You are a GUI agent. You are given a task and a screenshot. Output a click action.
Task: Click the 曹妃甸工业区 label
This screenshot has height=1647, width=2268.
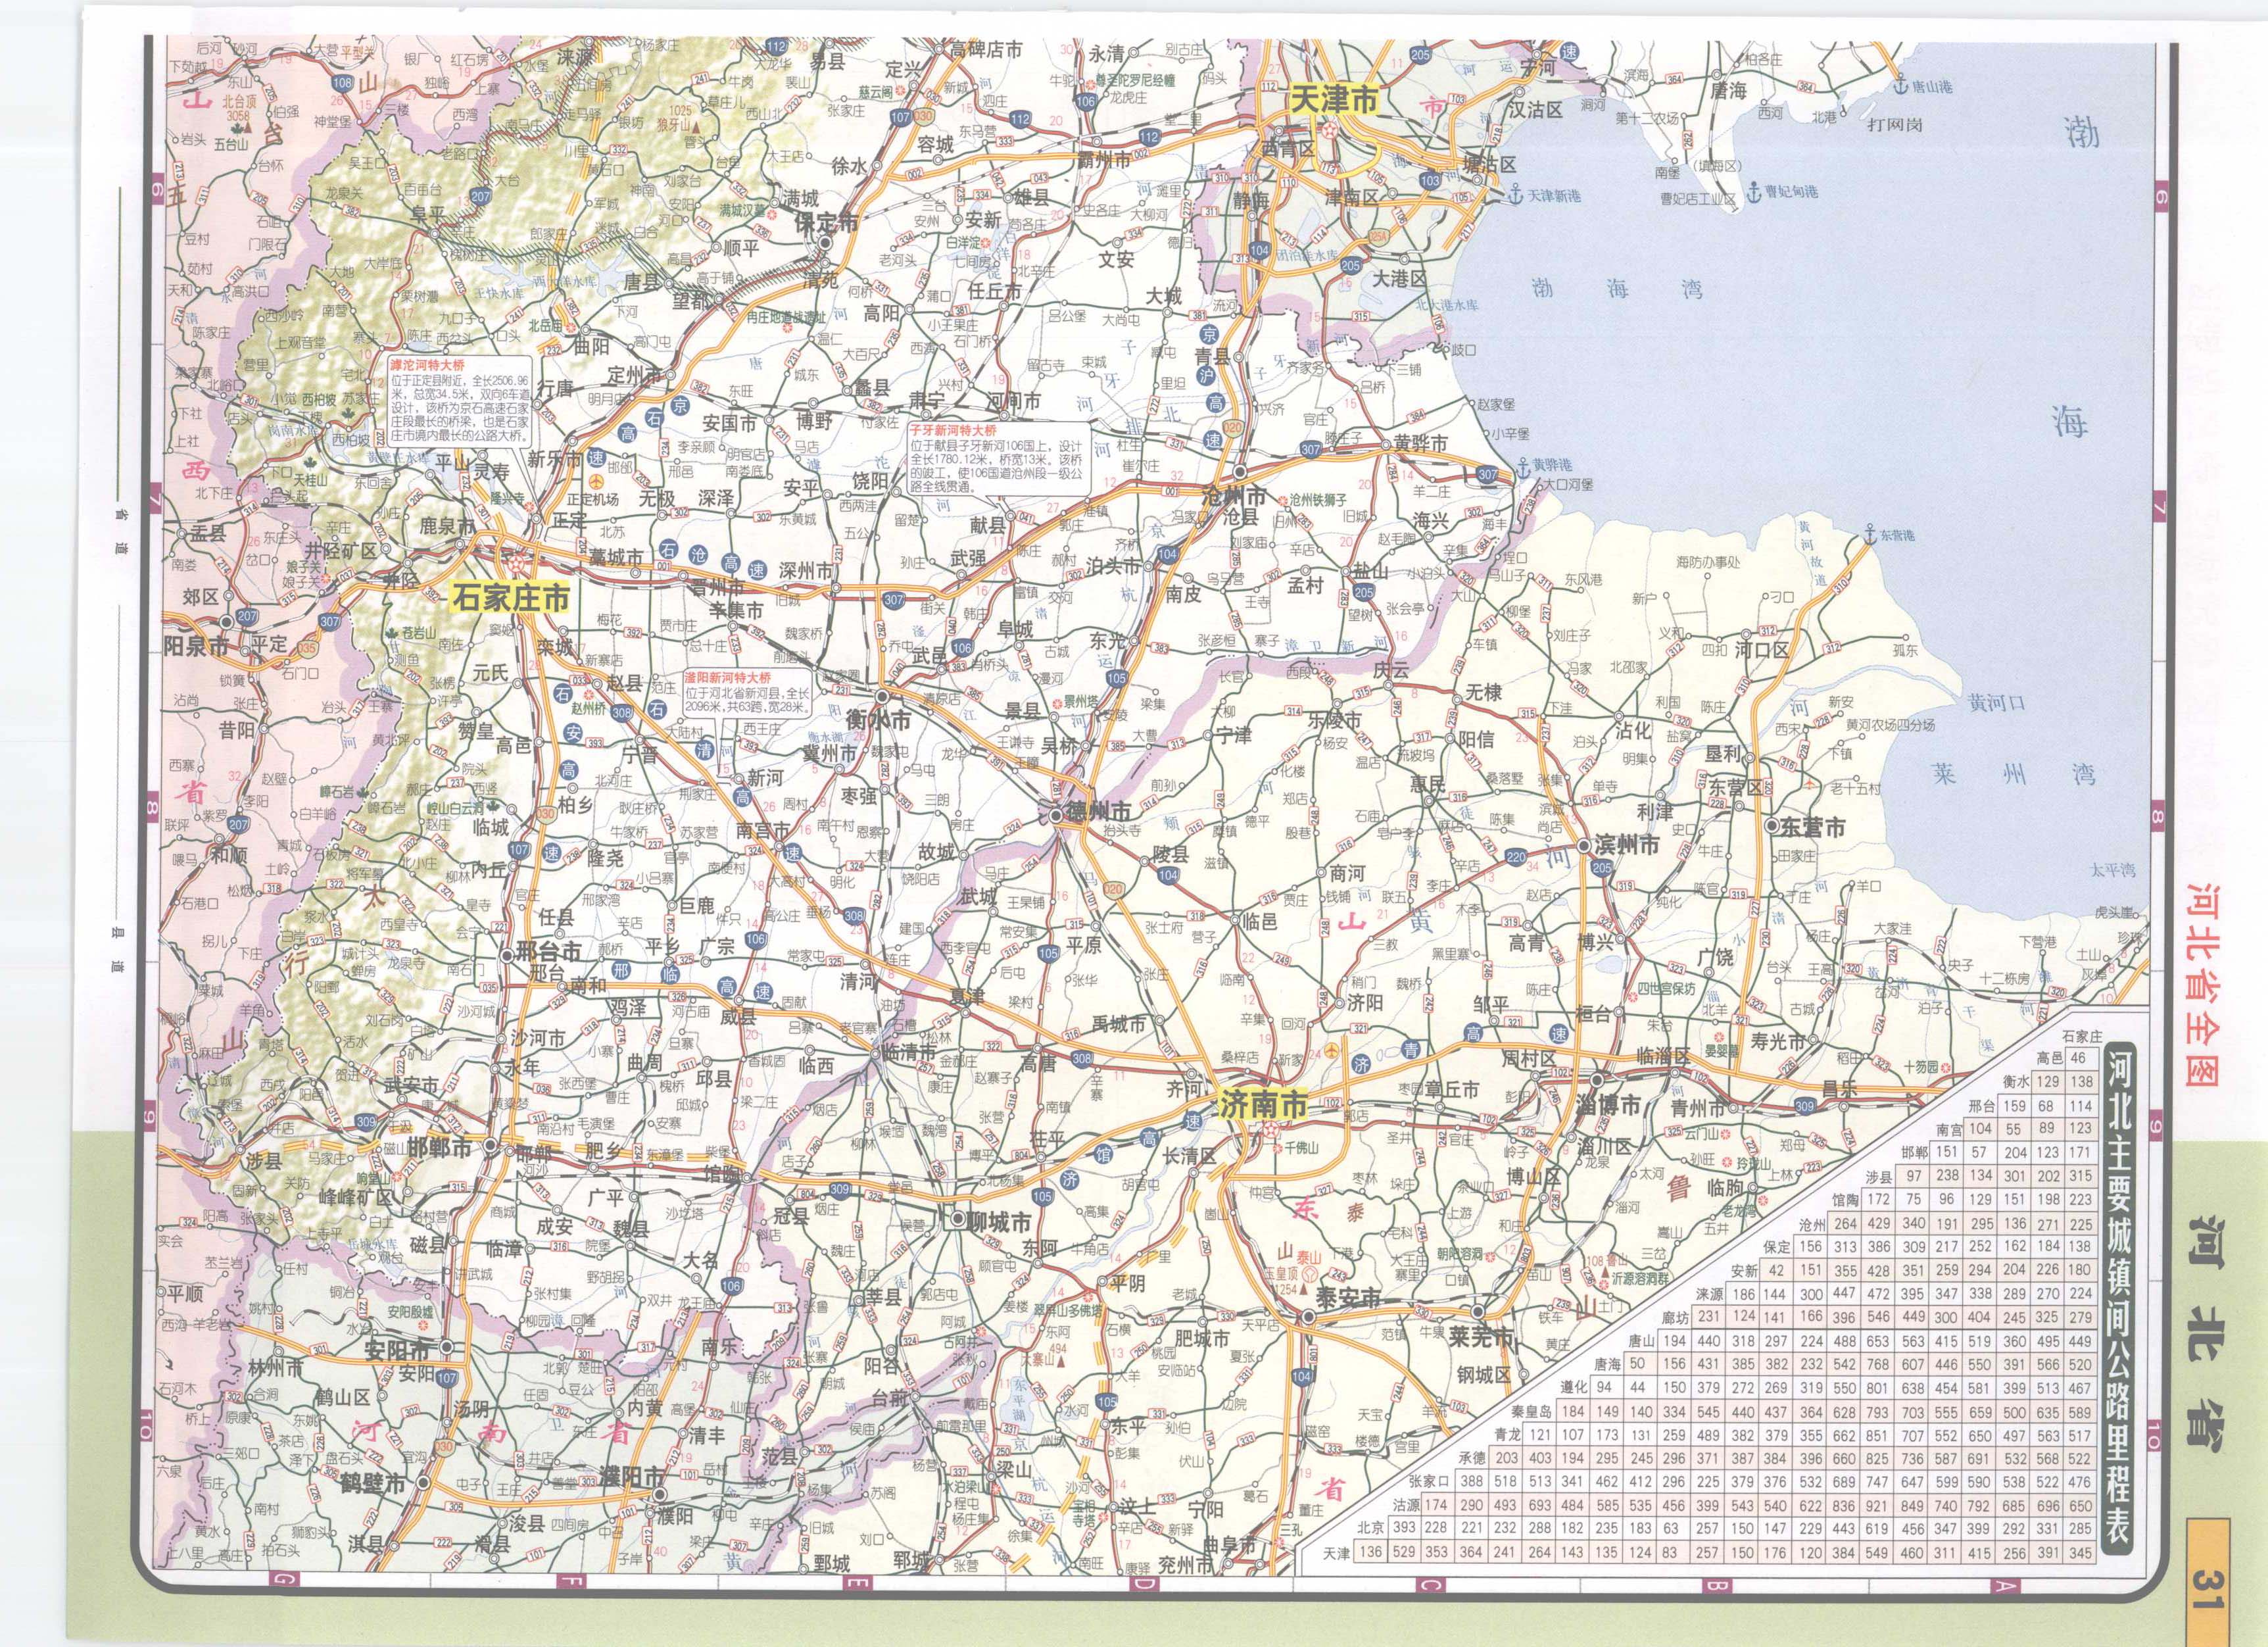(x=1699, y=199)
